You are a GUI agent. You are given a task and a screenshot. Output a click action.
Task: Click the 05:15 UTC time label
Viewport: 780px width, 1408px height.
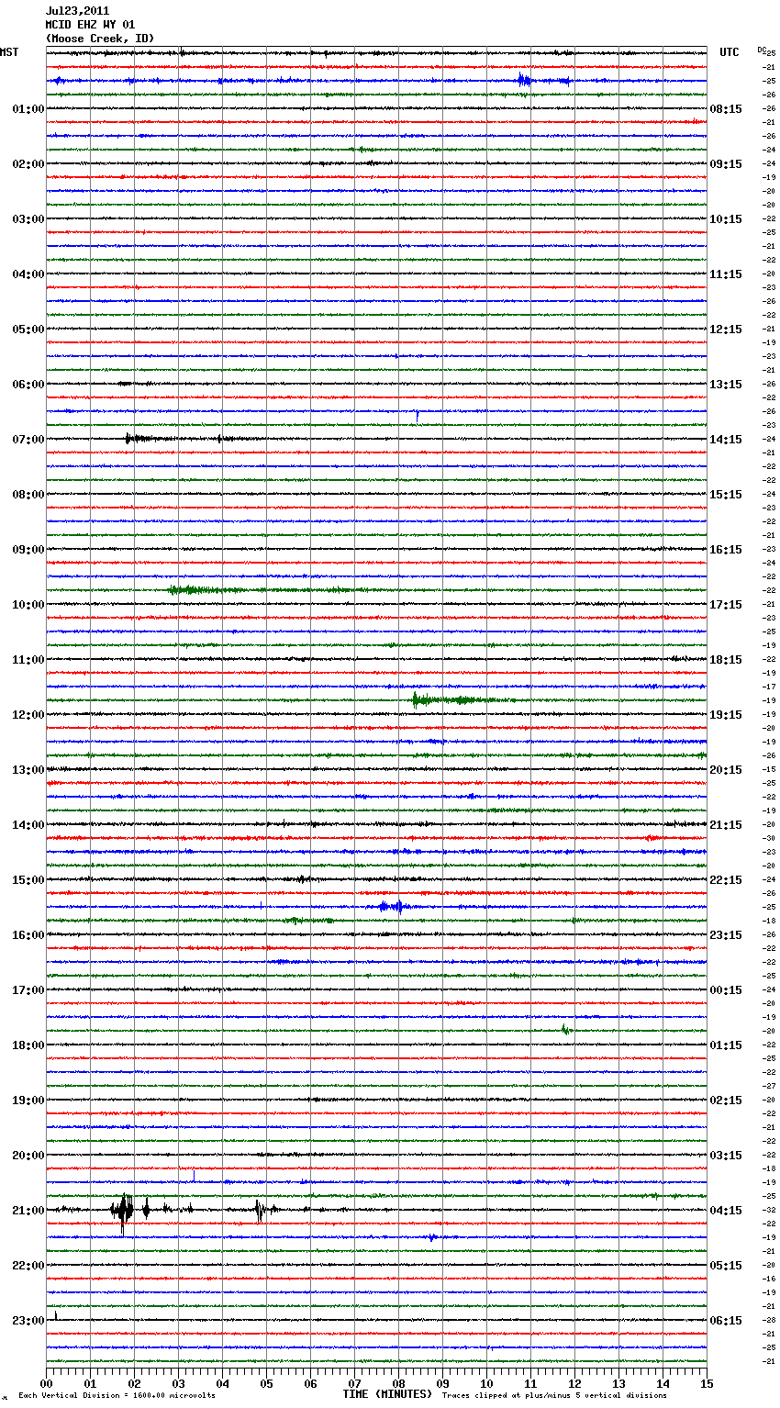click(726, 1266)
